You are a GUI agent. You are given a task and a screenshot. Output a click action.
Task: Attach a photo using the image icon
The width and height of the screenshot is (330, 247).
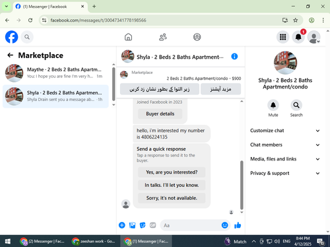click(x=132, y=225)
